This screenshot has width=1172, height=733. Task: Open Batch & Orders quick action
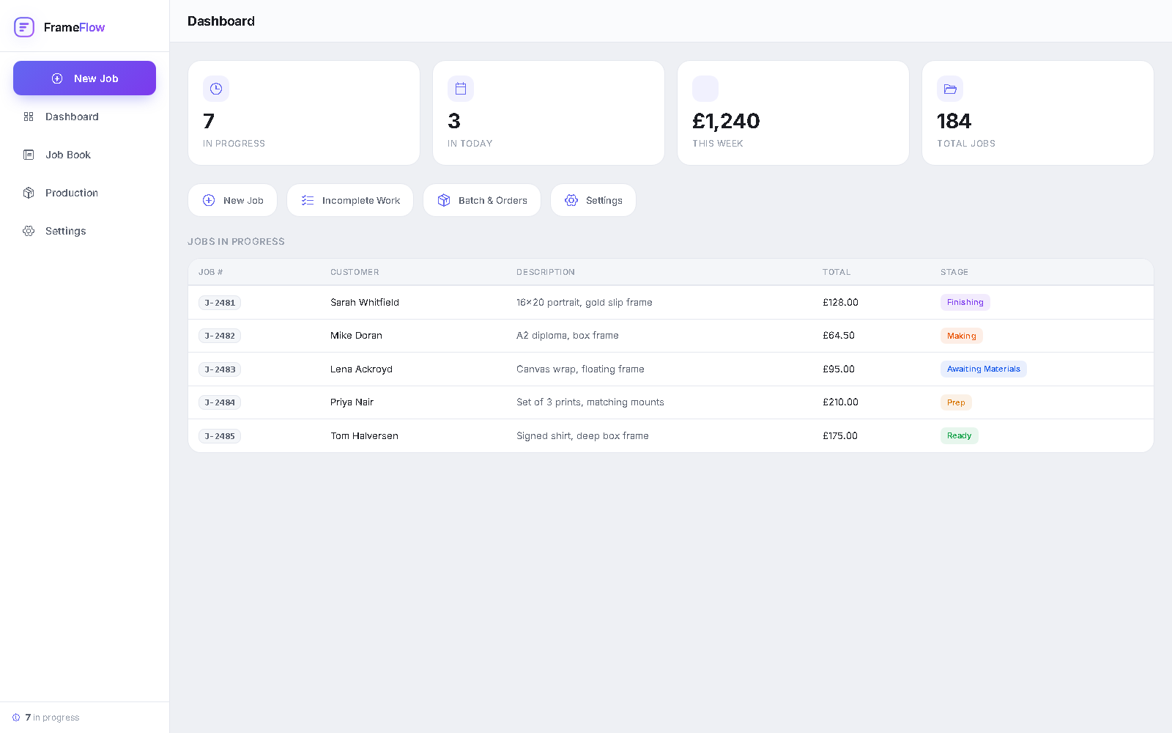click(482, 200)
